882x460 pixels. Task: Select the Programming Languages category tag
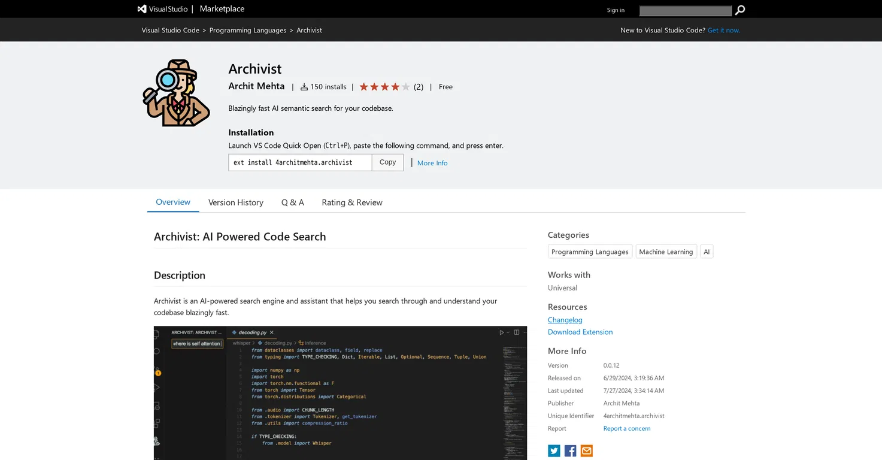coord(590,252)
